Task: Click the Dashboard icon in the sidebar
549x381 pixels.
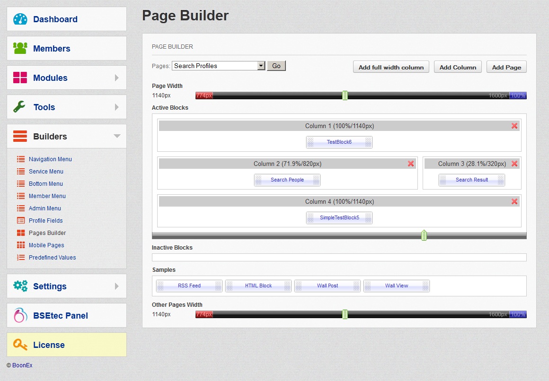Action: click(19, 19)
